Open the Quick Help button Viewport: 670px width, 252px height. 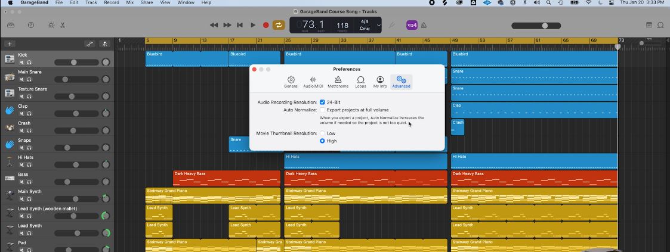[x=31, y=25]
